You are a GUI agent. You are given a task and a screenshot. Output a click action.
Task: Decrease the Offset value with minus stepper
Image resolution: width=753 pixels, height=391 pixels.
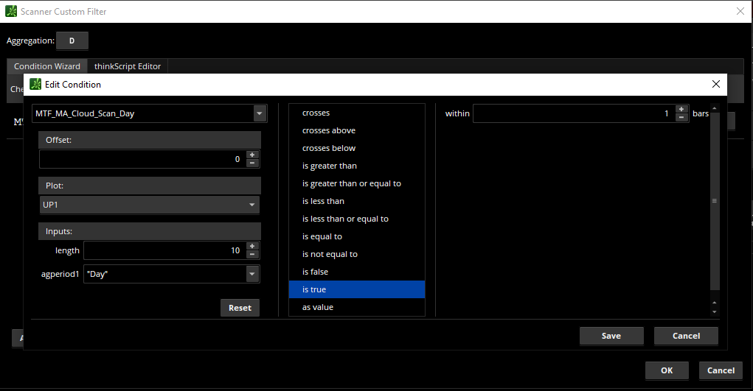[x=252, y=163]
